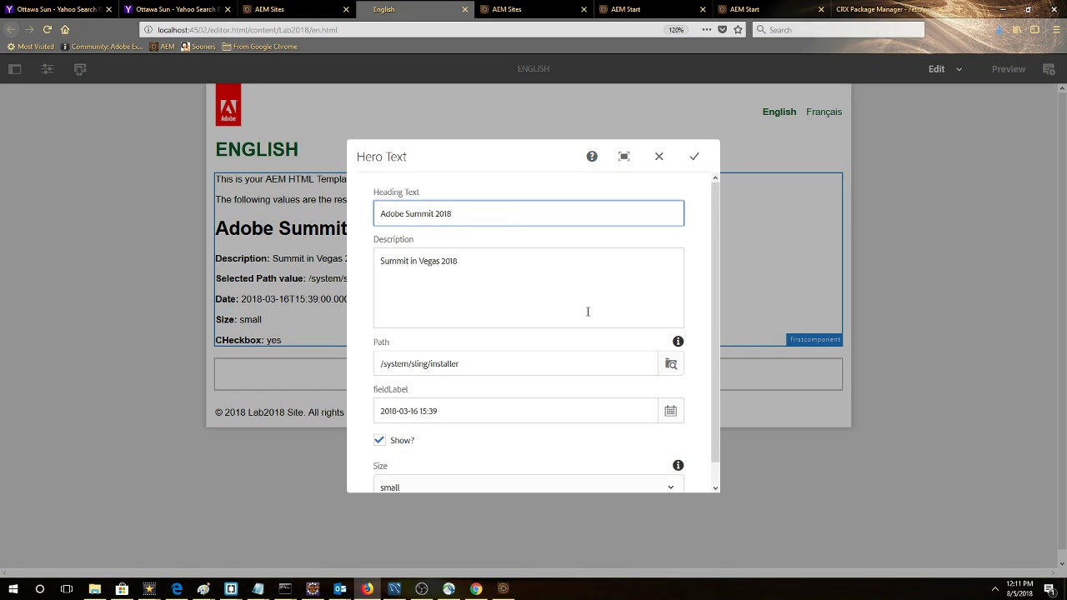Show info tooltip for the Size field
Screen dimensions: 1067x600
(x=678, y=466)
